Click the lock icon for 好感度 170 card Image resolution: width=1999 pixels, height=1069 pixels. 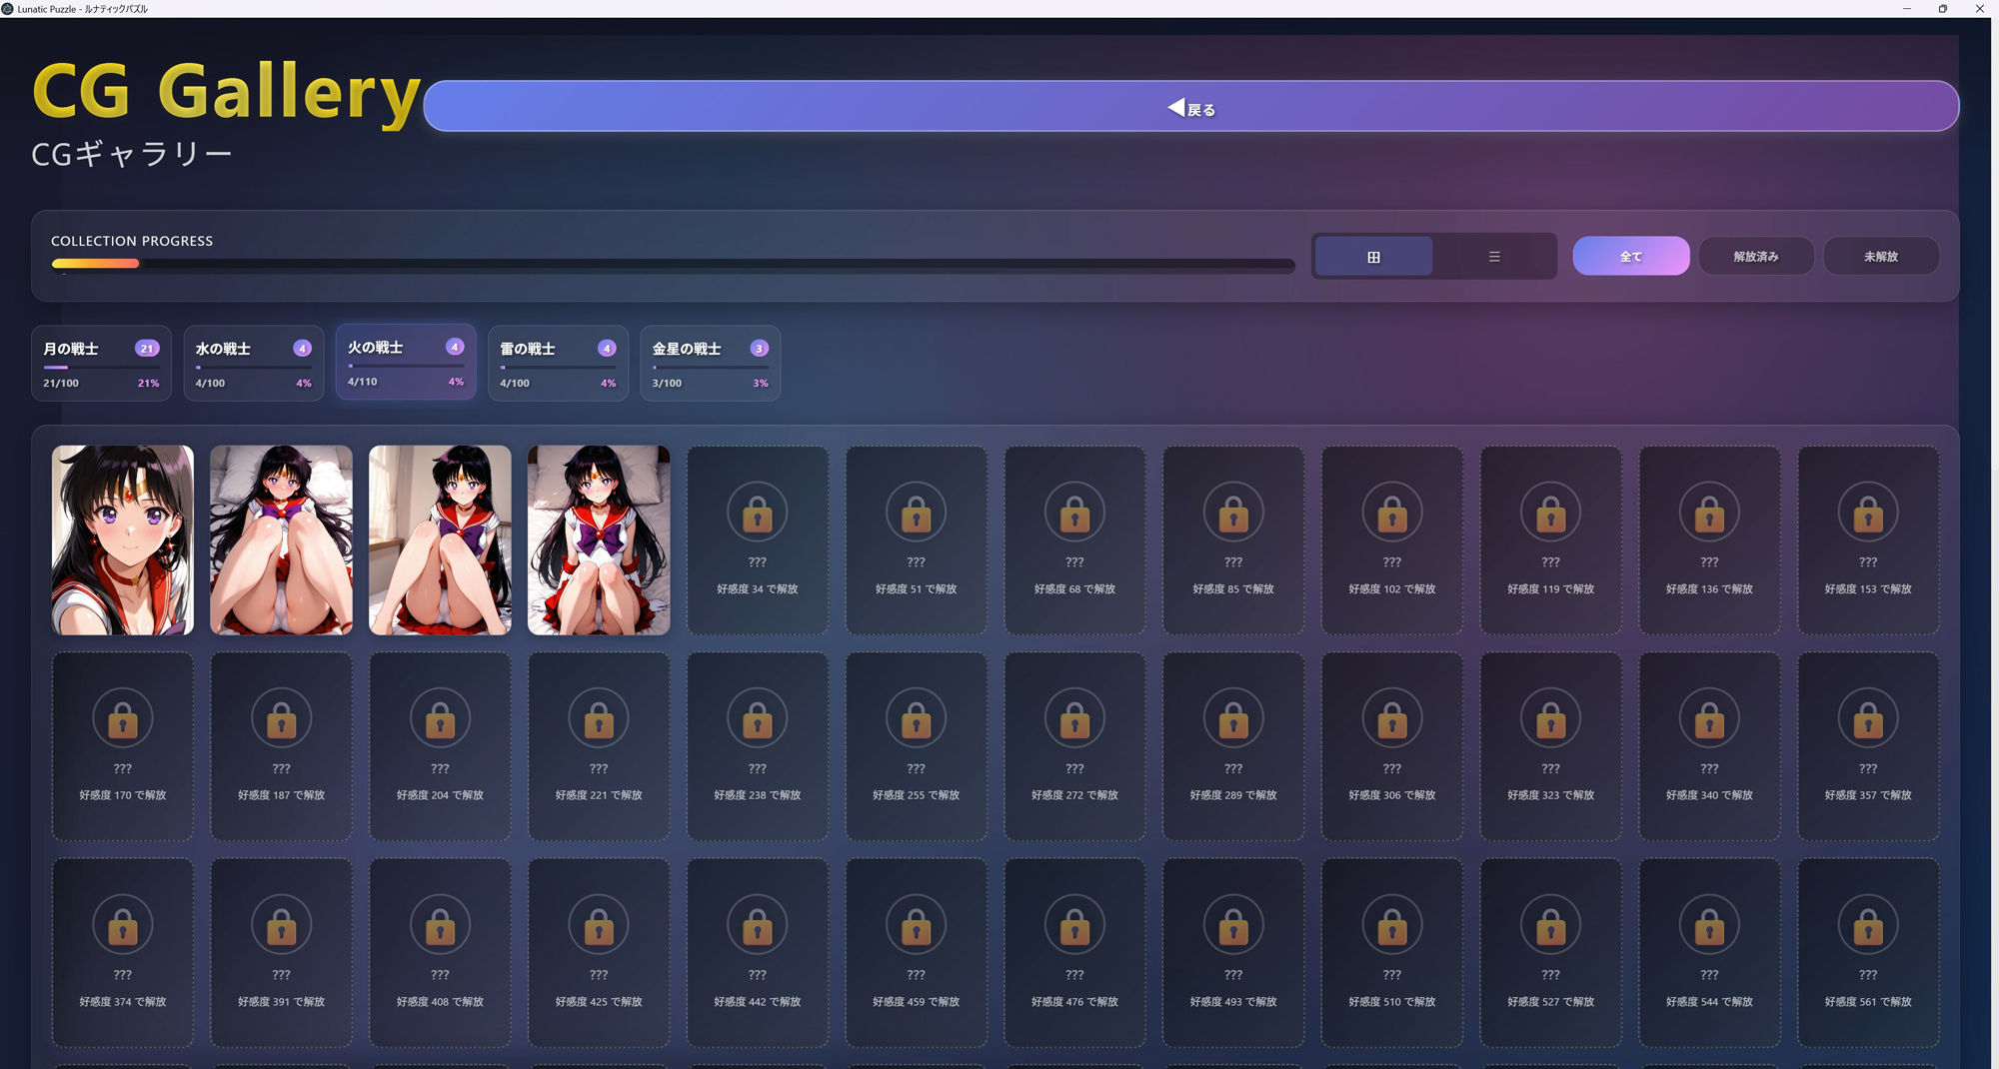tap(122, 719)
